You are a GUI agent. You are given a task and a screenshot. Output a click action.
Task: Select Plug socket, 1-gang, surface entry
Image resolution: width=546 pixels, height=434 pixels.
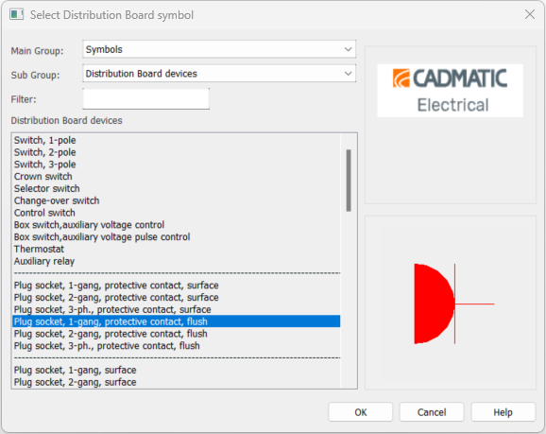[177, 370]
